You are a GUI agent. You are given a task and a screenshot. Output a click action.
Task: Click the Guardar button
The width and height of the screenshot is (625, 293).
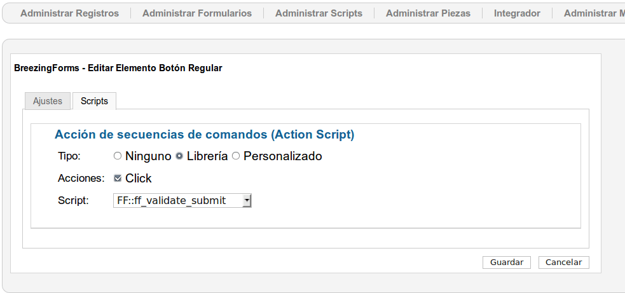[507, 262]
